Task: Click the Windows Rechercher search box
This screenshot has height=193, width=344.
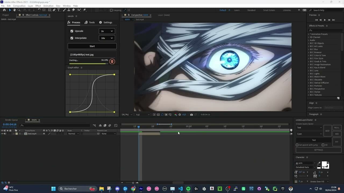Action: click(x=77, y=189)
